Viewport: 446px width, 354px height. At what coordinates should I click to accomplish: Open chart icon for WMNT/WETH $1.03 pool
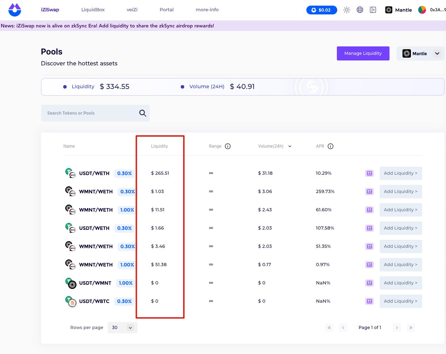pos(370,192)
